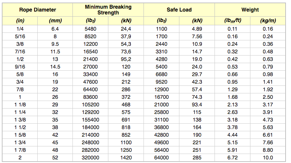Select the Safe Load column header
The image size is (291, 163).
coord(179,10)
